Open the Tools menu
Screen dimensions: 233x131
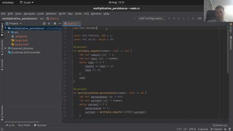tap(78, 13)
